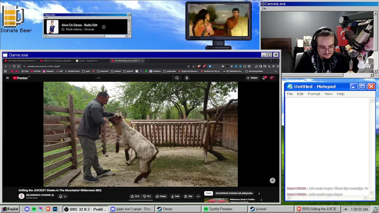Viewport: 379px width, 213px height.
Task: Select the Tümü filter chip
Action: coord(208,193)
